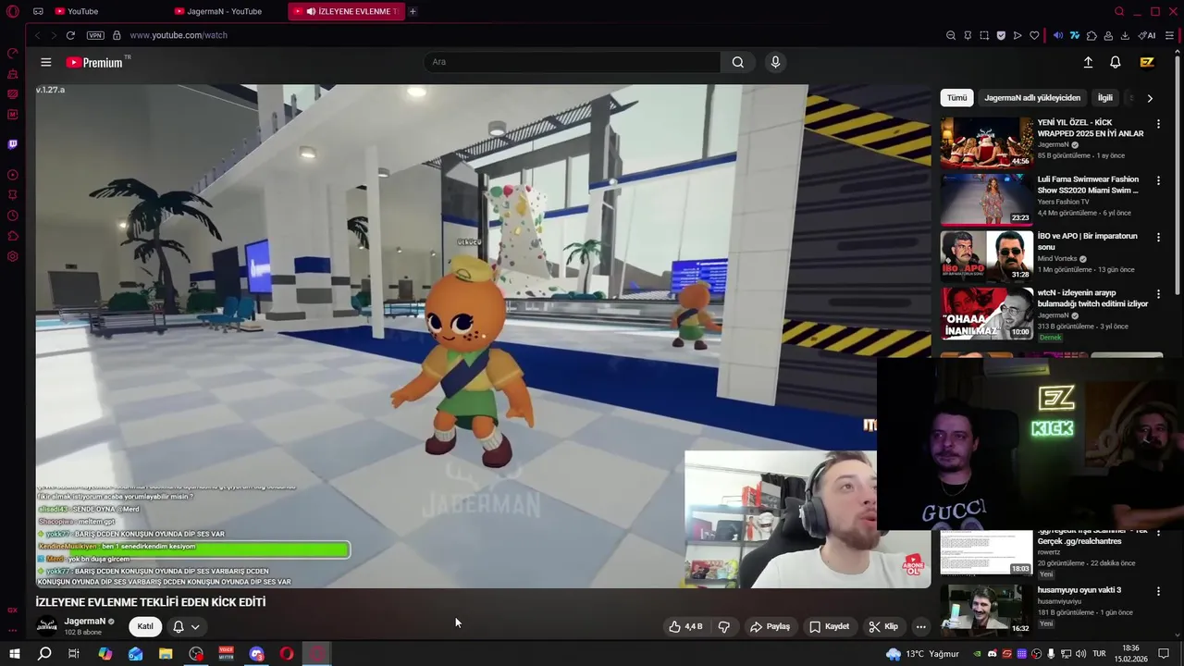Like the video (4,4 B)
Image resolution: width=1184 pixels, height=666 pixels.
point(685,626)
